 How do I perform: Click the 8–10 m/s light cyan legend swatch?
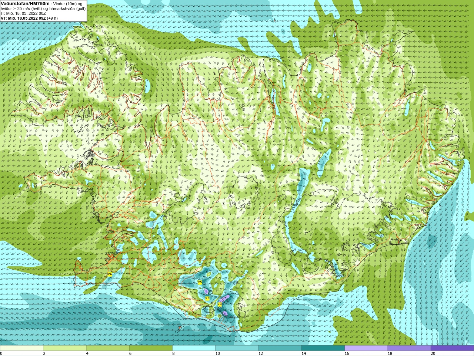(x=194, y=348)
